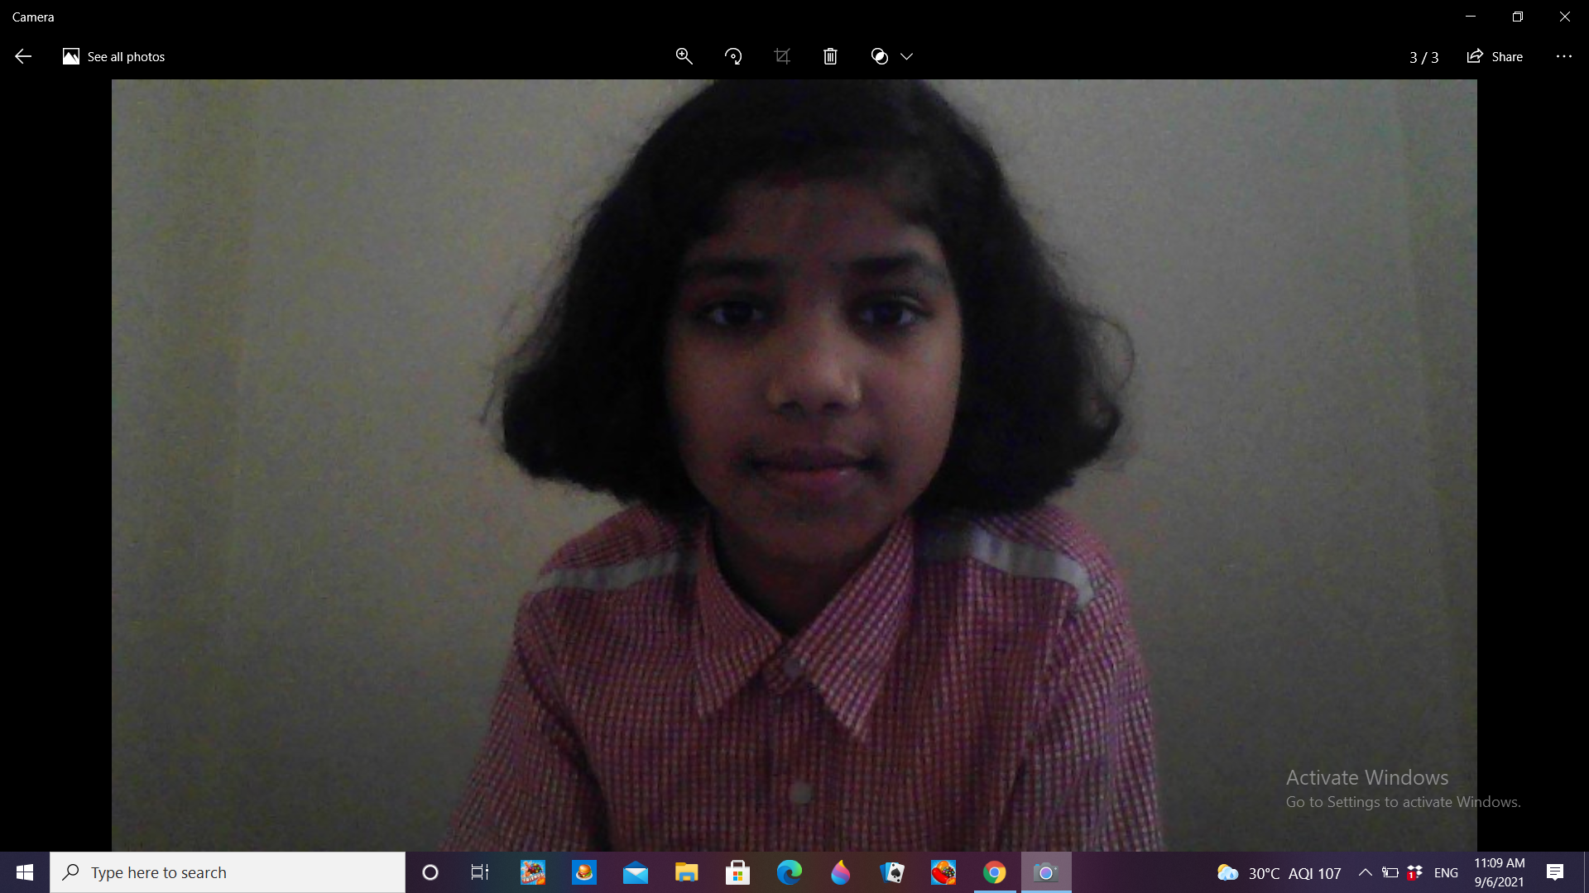Open Solitaire cards app on taskbar
The height and width of the screenshot is (893, 1589).
coord(892,872)
